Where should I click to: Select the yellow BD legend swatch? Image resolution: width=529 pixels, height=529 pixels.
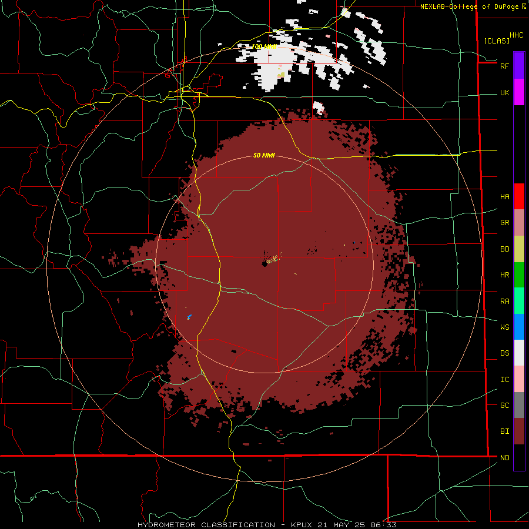[x=519, y=249]
